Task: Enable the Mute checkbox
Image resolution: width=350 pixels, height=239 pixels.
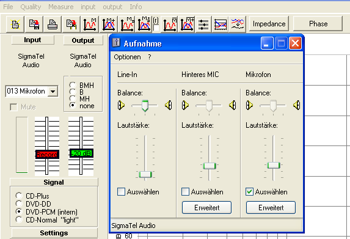Action: [13, 107]
